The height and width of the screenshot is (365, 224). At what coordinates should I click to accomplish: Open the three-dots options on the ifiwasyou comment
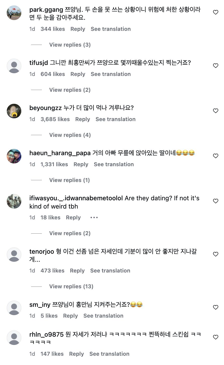(94, 218)
